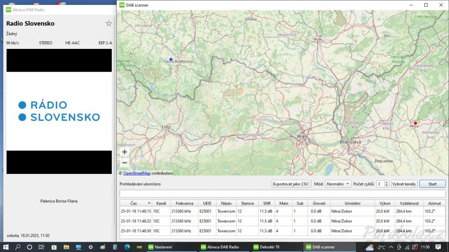Image resolution: width=449 pixels, height=252 pixels.
Task: Open the Mód dropdown set to Normální
Action: click(338, 184)
